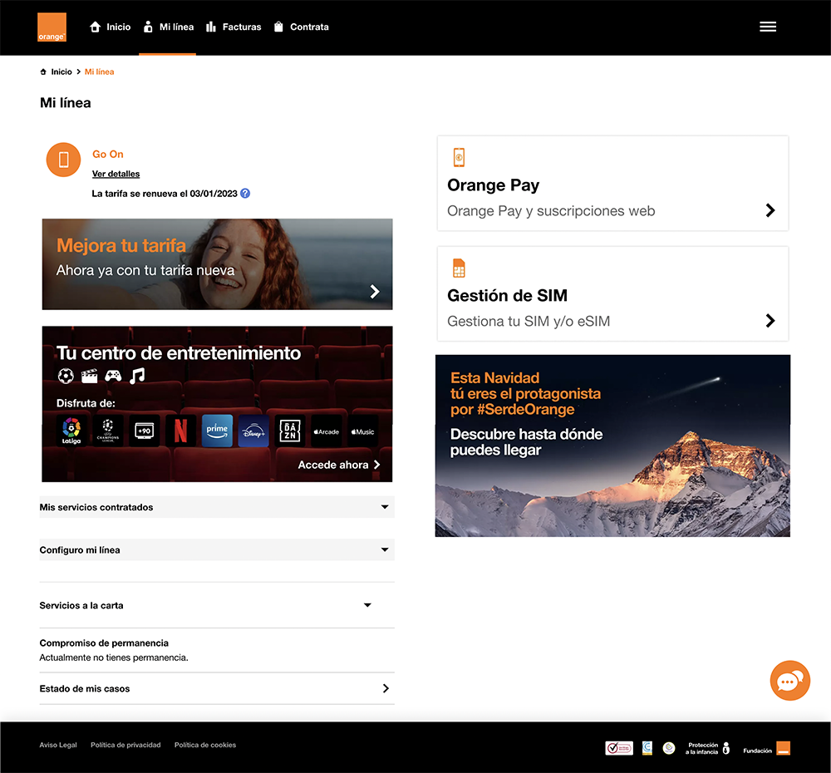Click the Orange logo in the header

[52, 27]
